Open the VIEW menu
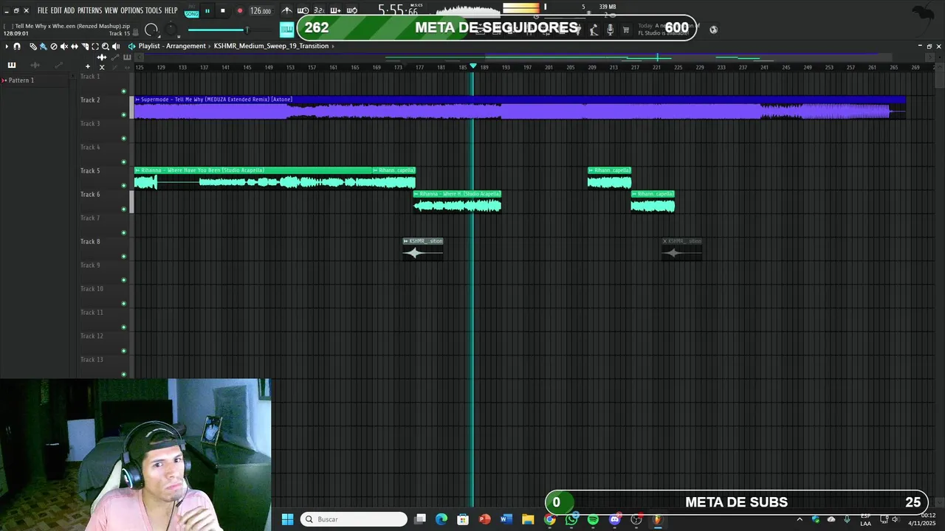This screenshot has width=945, height=531. (x=111, y=11)
